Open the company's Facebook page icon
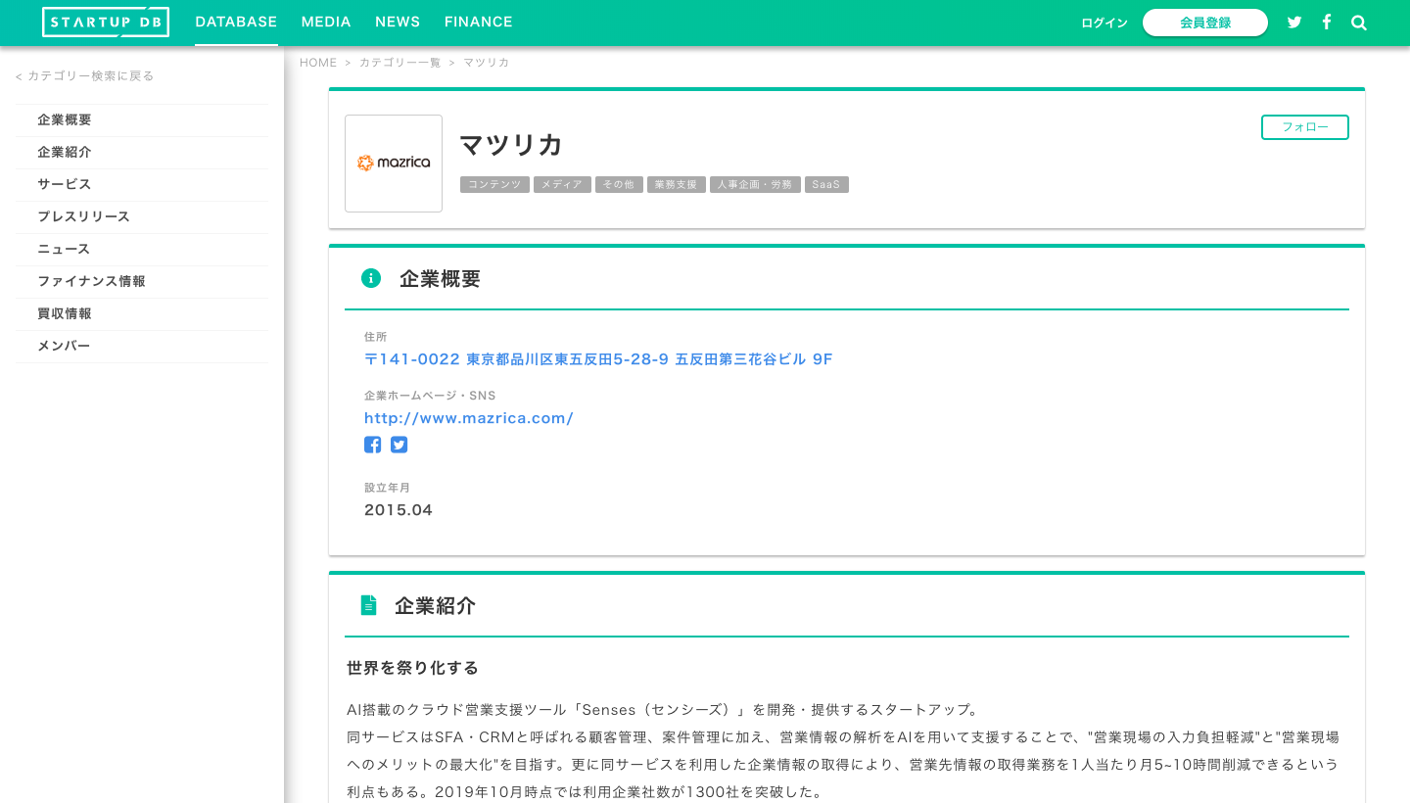 (x=372, y=445)
